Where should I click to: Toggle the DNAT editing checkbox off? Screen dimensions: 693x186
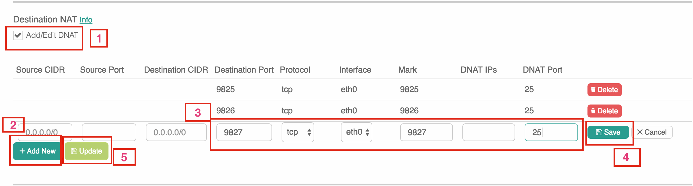point(17,35)
